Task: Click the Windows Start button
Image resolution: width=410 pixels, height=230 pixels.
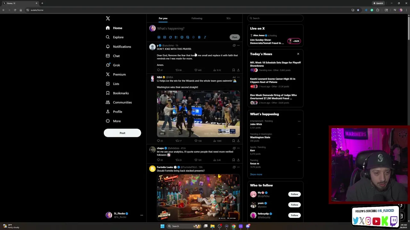Action: coord(162,226)
